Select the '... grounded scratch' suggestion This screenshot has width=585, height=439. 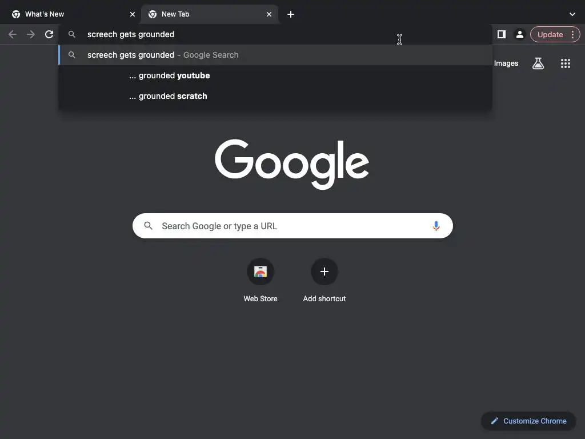275,96
